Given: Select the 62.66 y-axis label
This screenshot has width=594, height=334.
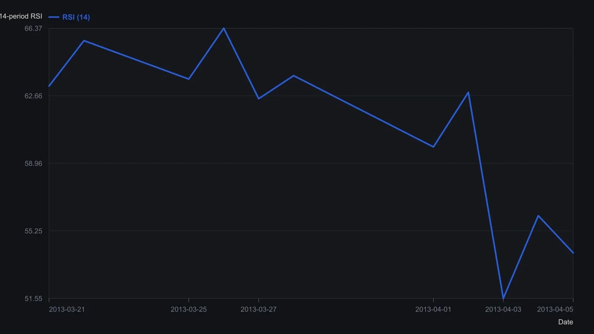Looking at the screenshot, I should click(33, 96).
